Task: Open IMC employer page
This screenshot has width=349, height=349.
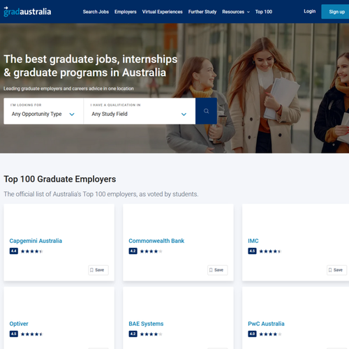Action: point(253,241)
